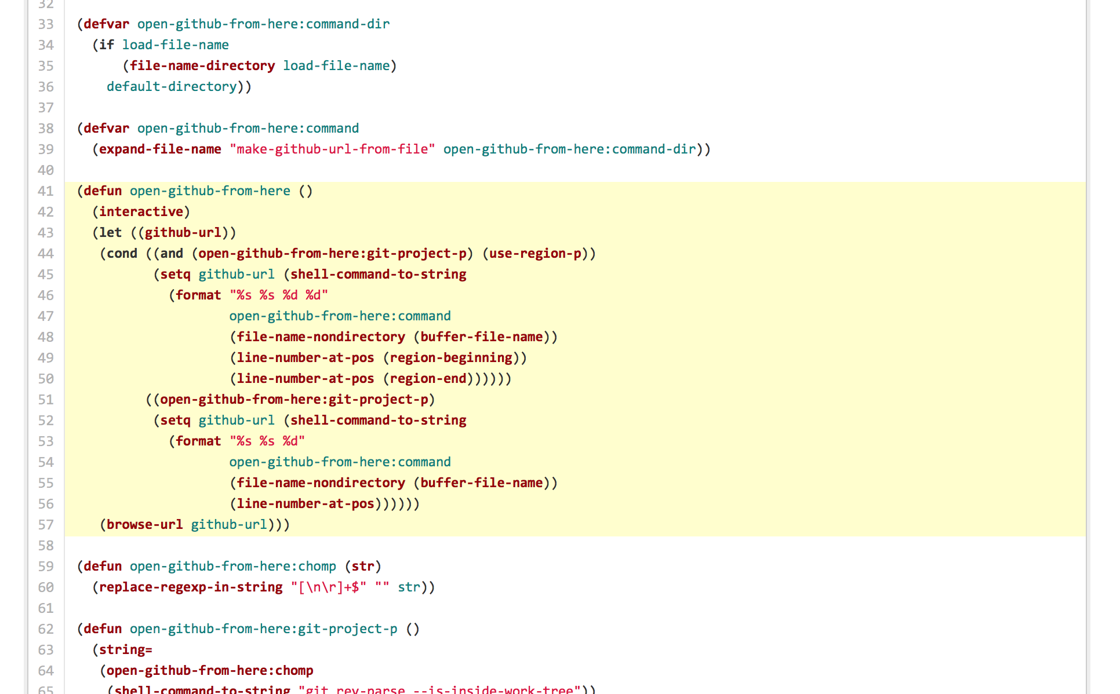Screen dimensions: 1120x694
Task: Click region-beginning on line 49
Action: pos(451,358)
